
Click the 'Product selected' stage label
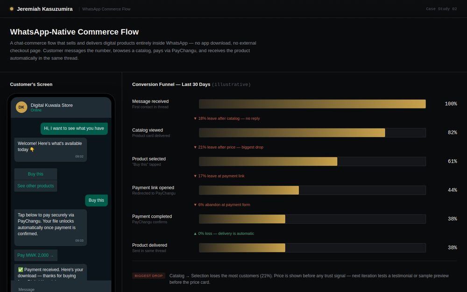point(149,159)
